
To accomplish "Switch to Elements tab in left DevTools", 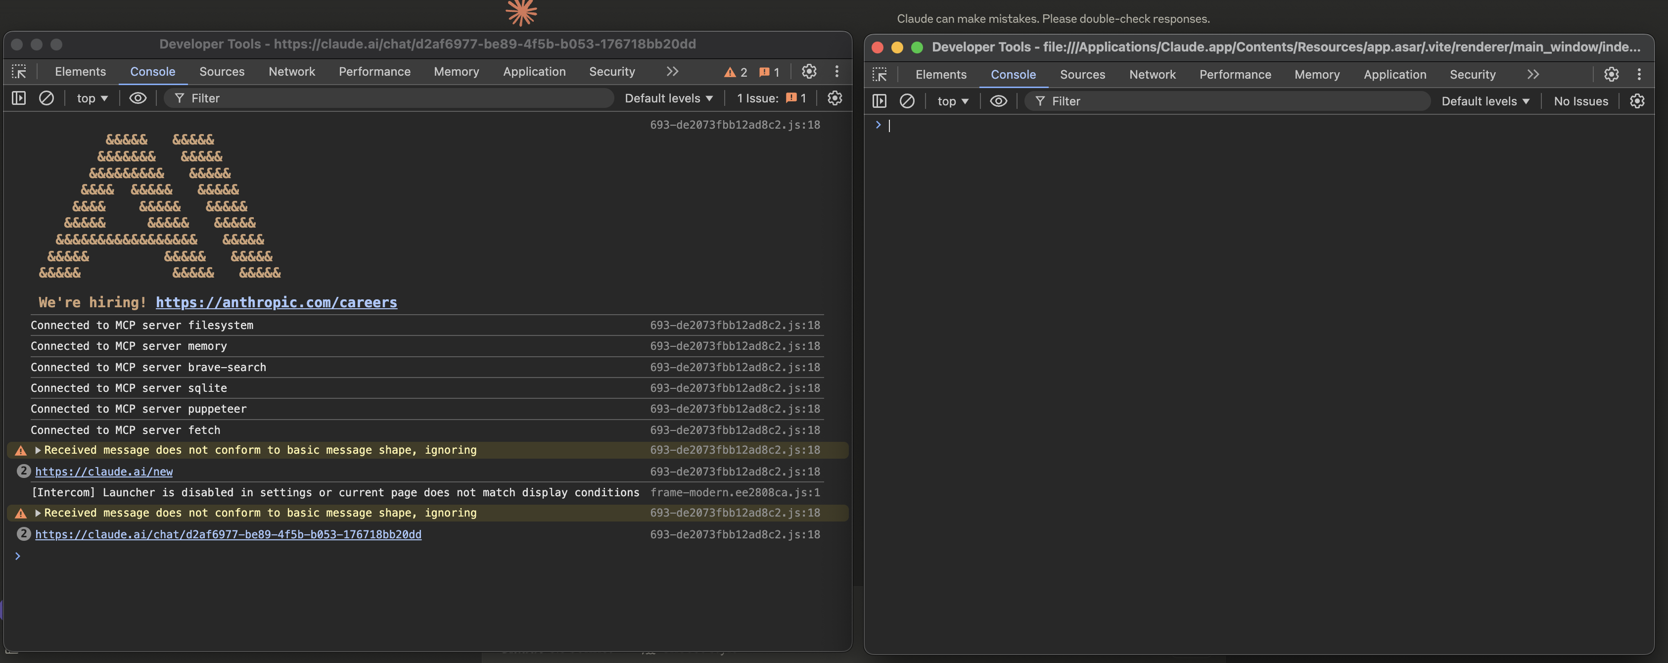I will pyautogui.click(x=80, y=71).
